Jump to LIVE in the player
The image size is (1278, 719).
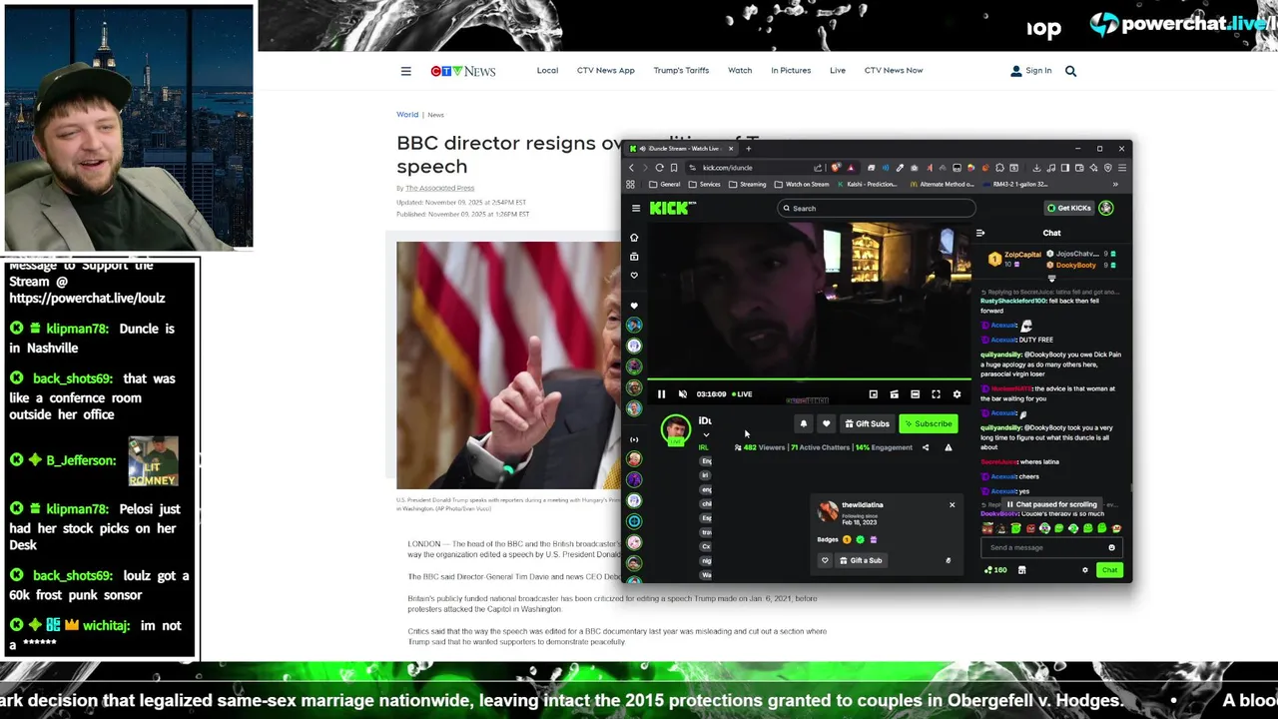click(743, 394)
